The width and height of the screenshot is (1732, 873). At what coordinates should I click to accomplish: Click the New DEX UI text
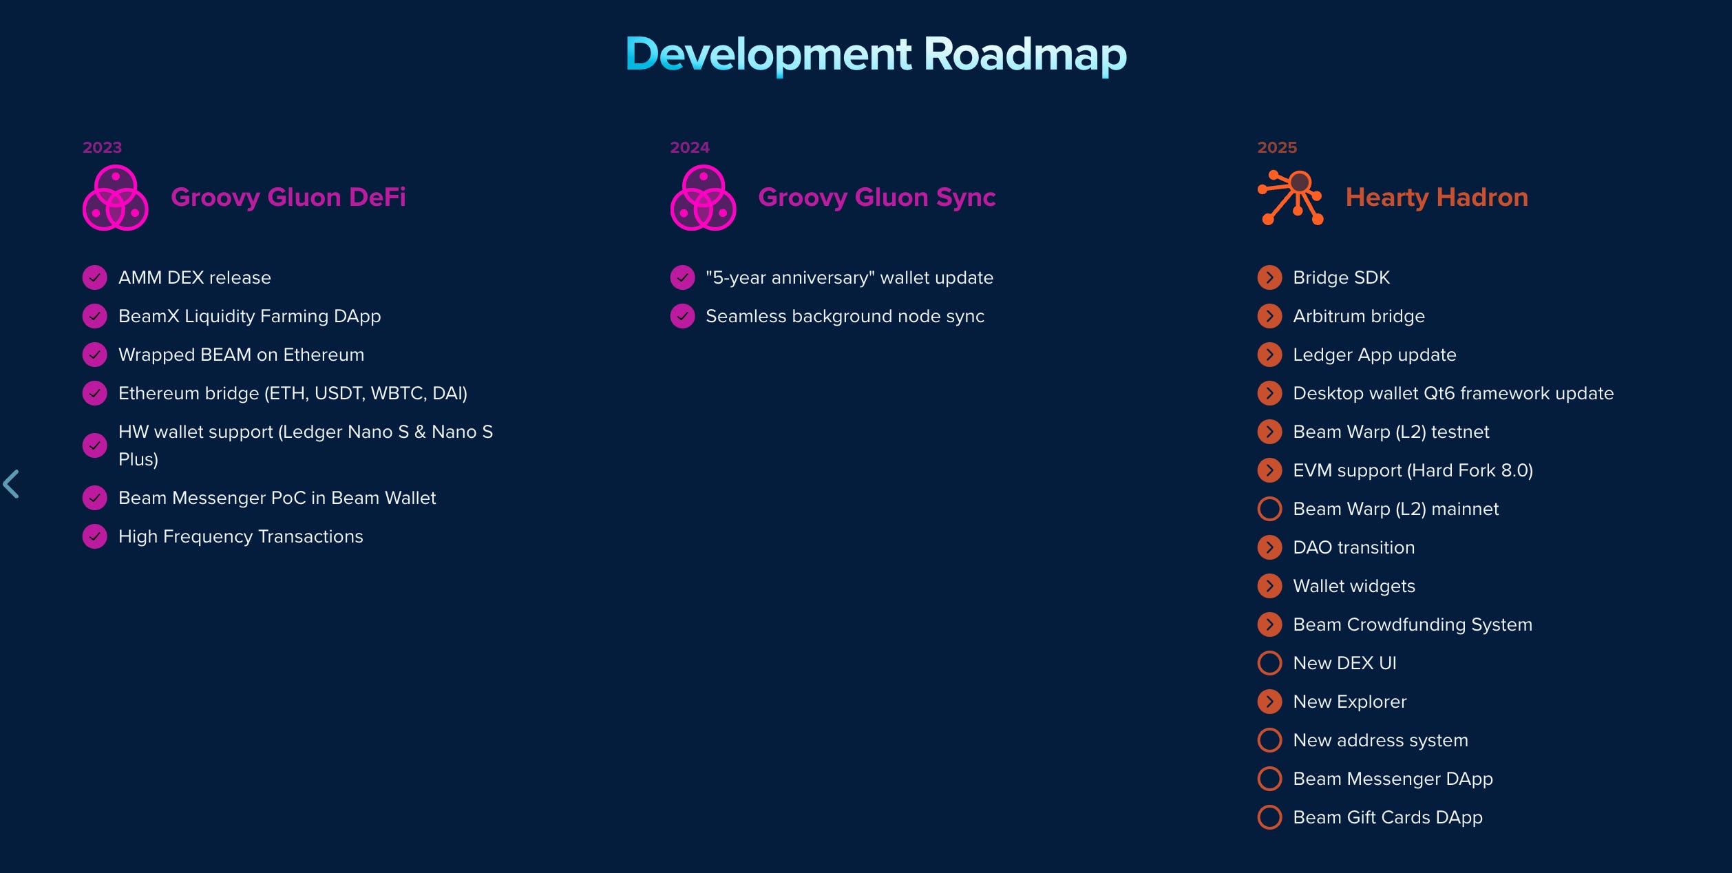tap(1345, 663)
